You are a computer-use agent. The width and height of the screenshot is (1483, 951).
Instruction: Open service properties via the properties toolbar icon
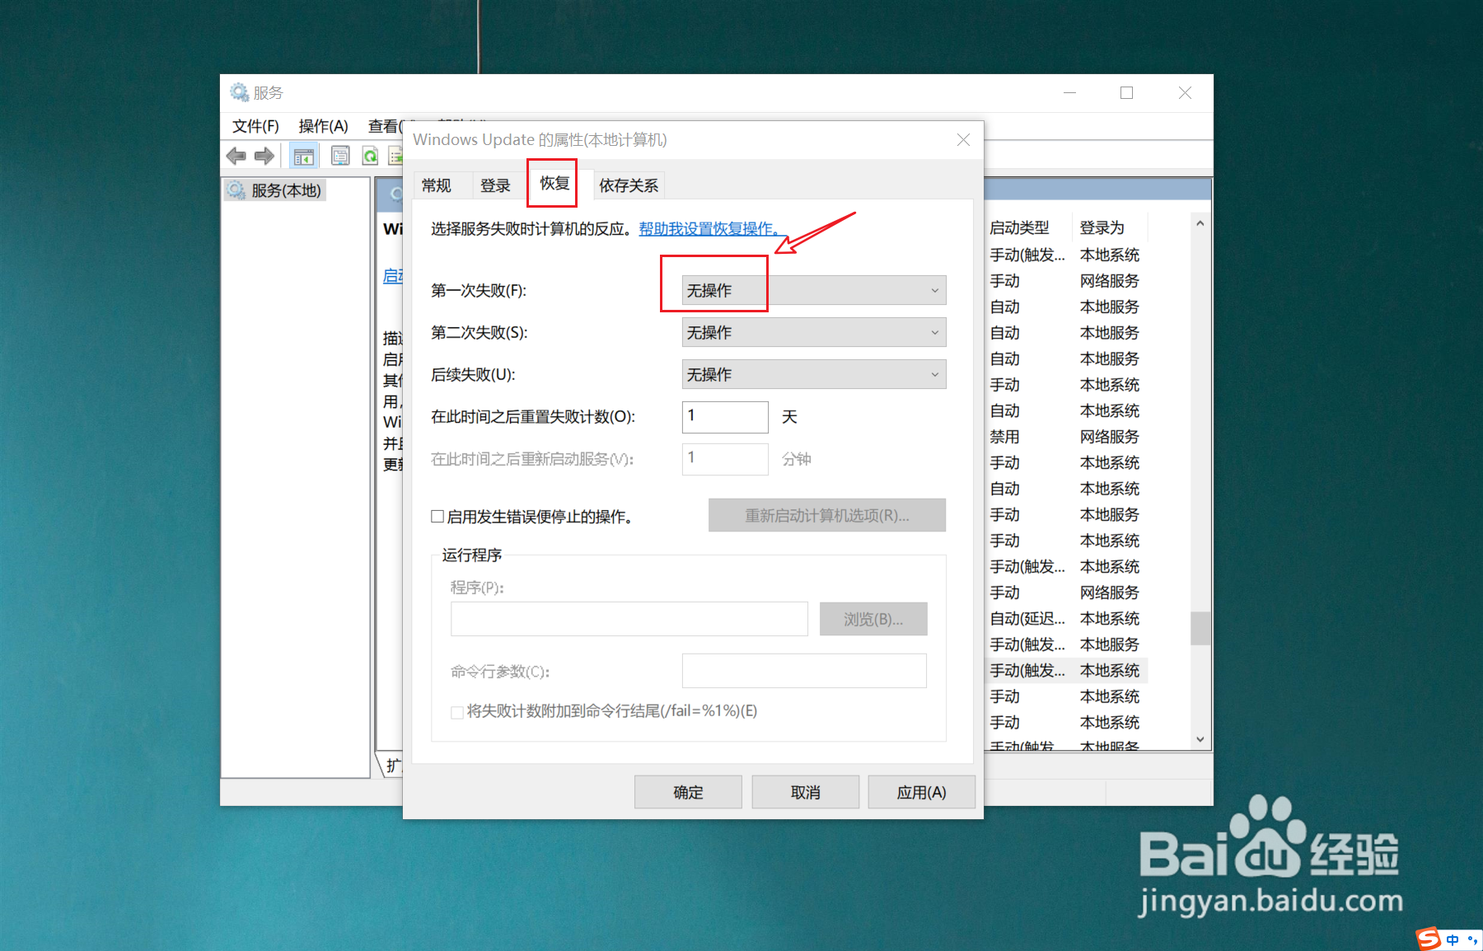pyautogui.click(x=339, y=155)
